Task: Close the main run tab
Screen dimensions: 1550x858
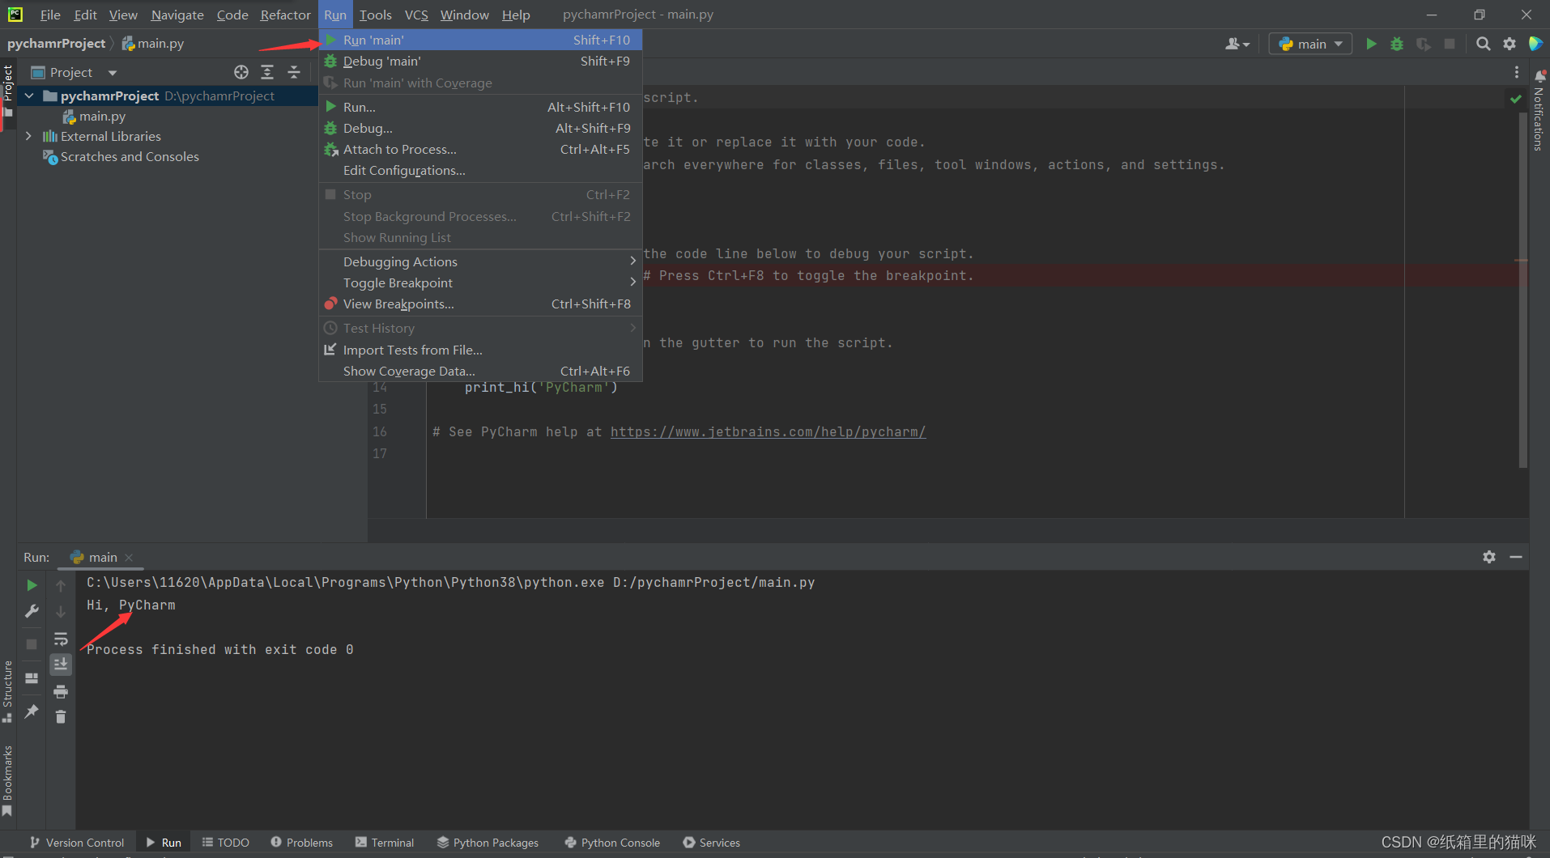Action: 129,558
